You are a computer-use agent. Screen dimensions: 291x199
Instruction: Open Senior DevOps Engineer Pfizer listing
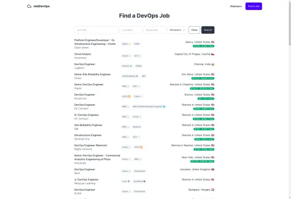click(x=97, y=157)
